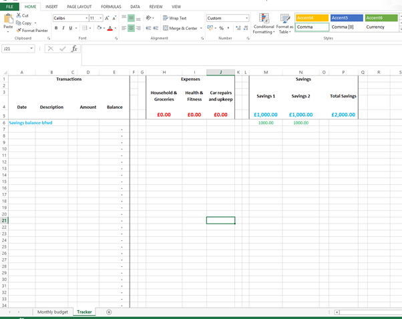This screenshot has width=402, height=319.
Task: Decrease indent icon
Action: 148,28
